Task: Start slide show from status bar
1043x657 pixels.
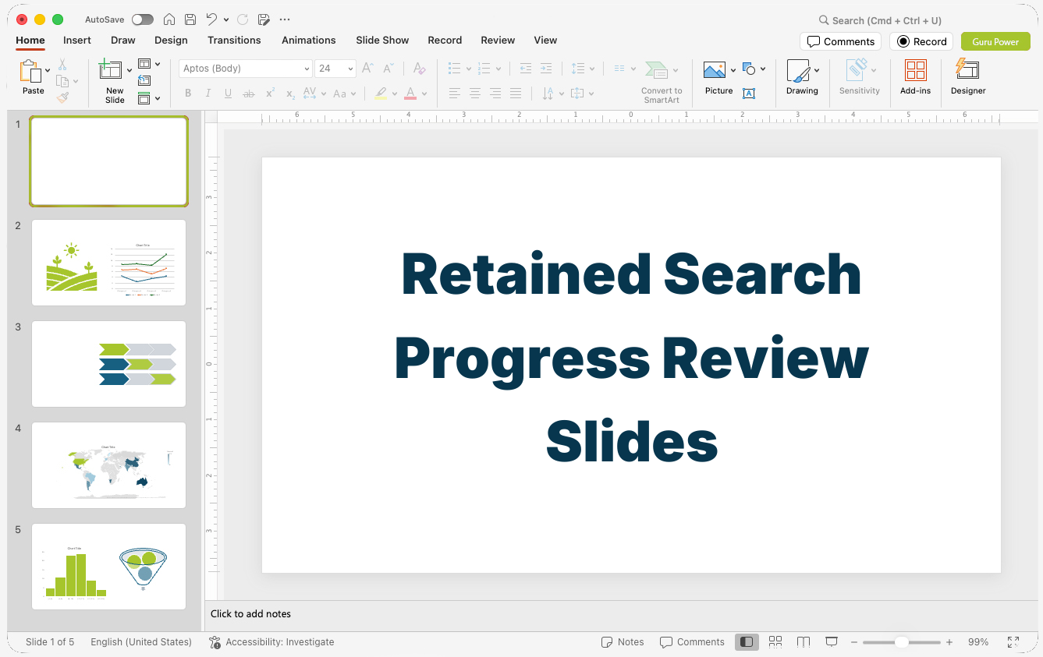Action: click(x=832, y=642)
